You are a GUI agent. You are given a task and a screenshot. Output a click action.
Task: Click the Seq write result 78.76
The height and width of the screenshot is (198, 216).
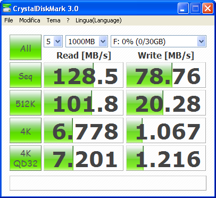point(166,75)
